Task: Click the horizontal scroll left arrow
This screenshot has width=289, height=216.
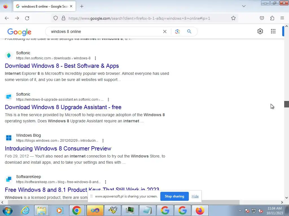Action: (2, 202)
